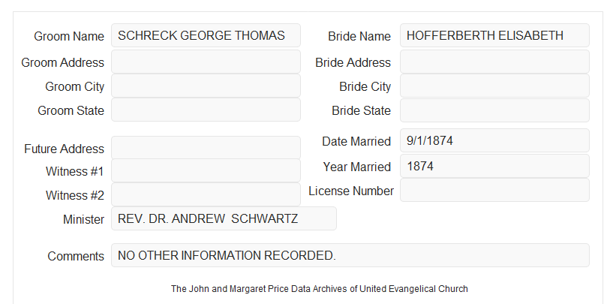
Task: Click the Future Address field
Action: point(206,148)
